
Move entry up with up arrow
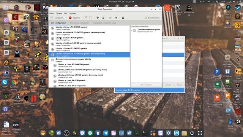98,18
